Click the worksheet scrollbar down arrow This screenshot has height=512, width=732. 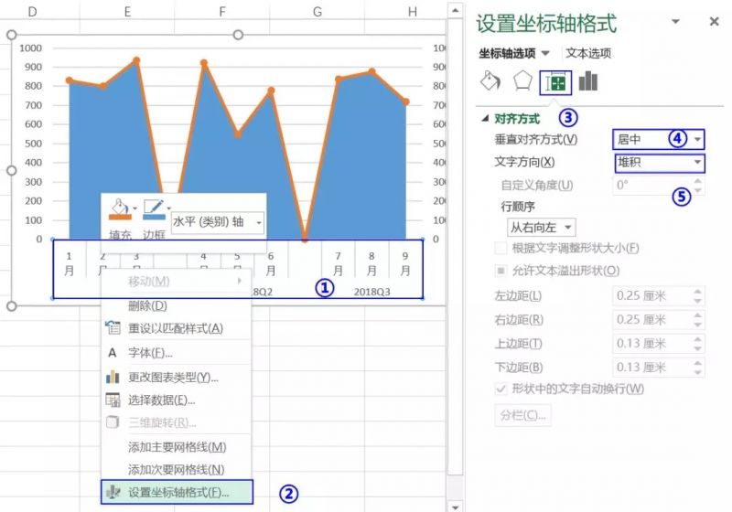(455, 506)
